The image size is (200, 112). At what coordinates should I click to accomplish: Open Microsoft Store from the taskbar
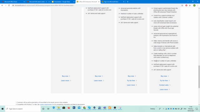[x=64, y=108]
